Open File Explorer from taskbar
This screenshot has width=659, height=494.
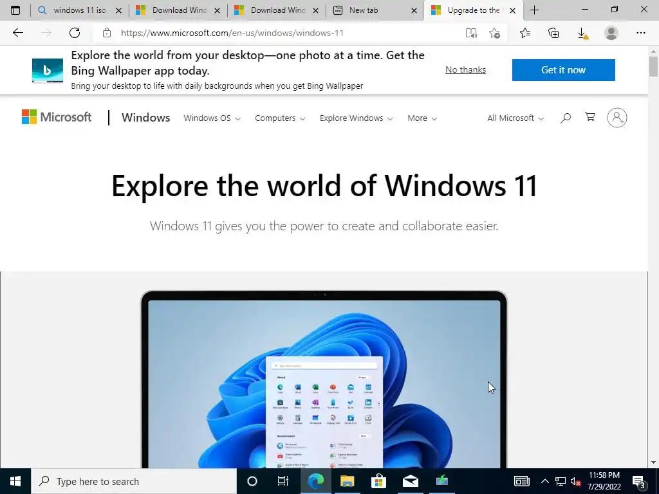(347, 481)
